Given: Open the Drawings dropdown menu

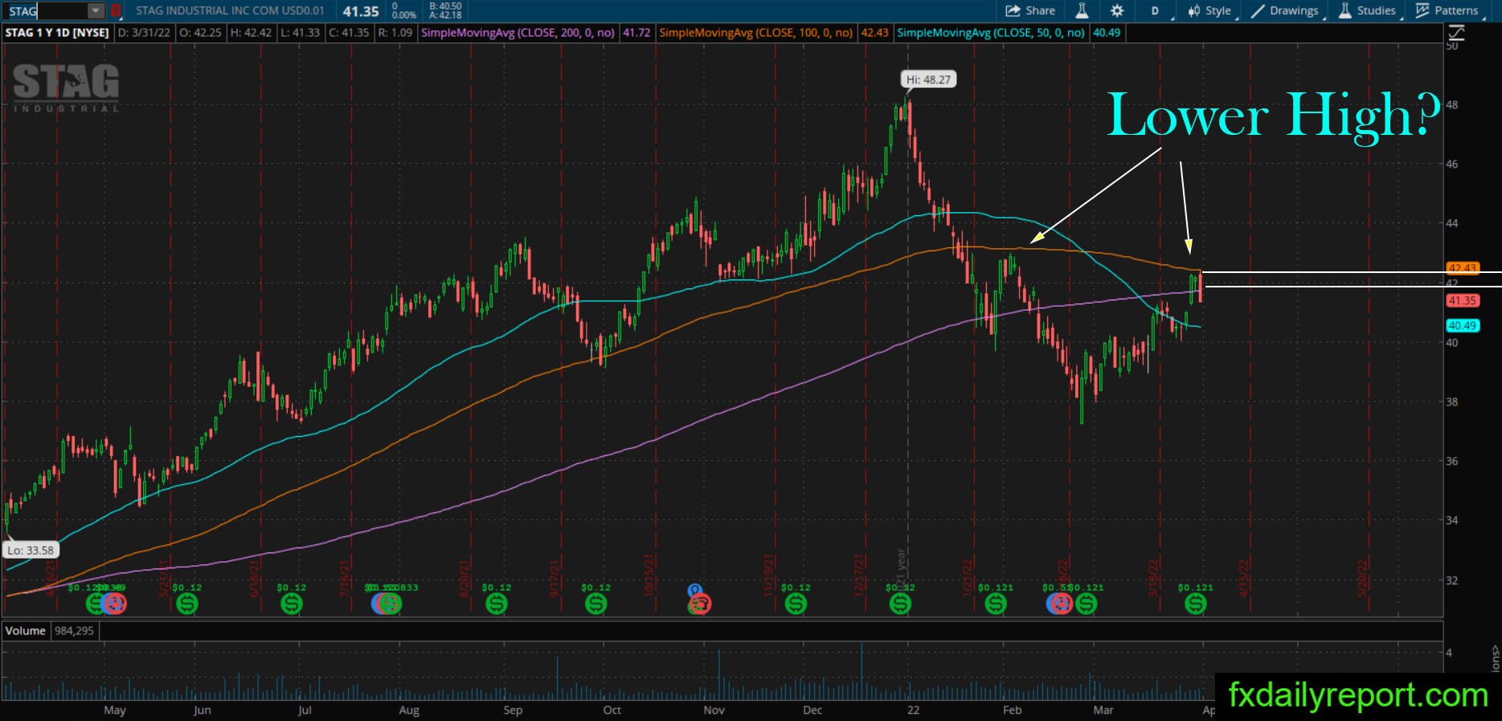Looking at the screenshot, I should click(1286, 10).
